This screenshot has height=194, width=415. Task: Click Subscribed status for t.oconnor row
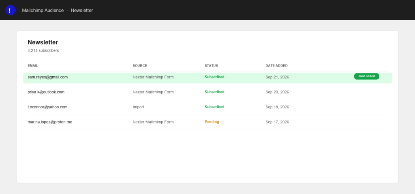point(214,107)
